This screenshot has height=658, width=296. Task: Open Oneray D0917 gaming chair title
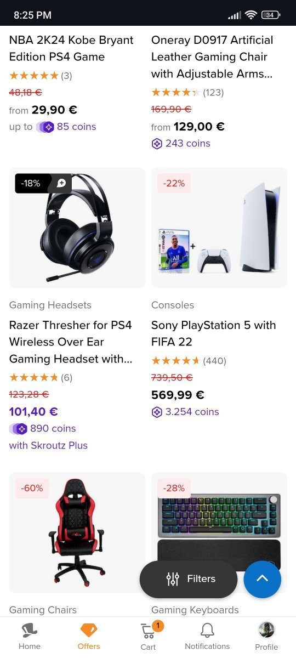point(212,56)
